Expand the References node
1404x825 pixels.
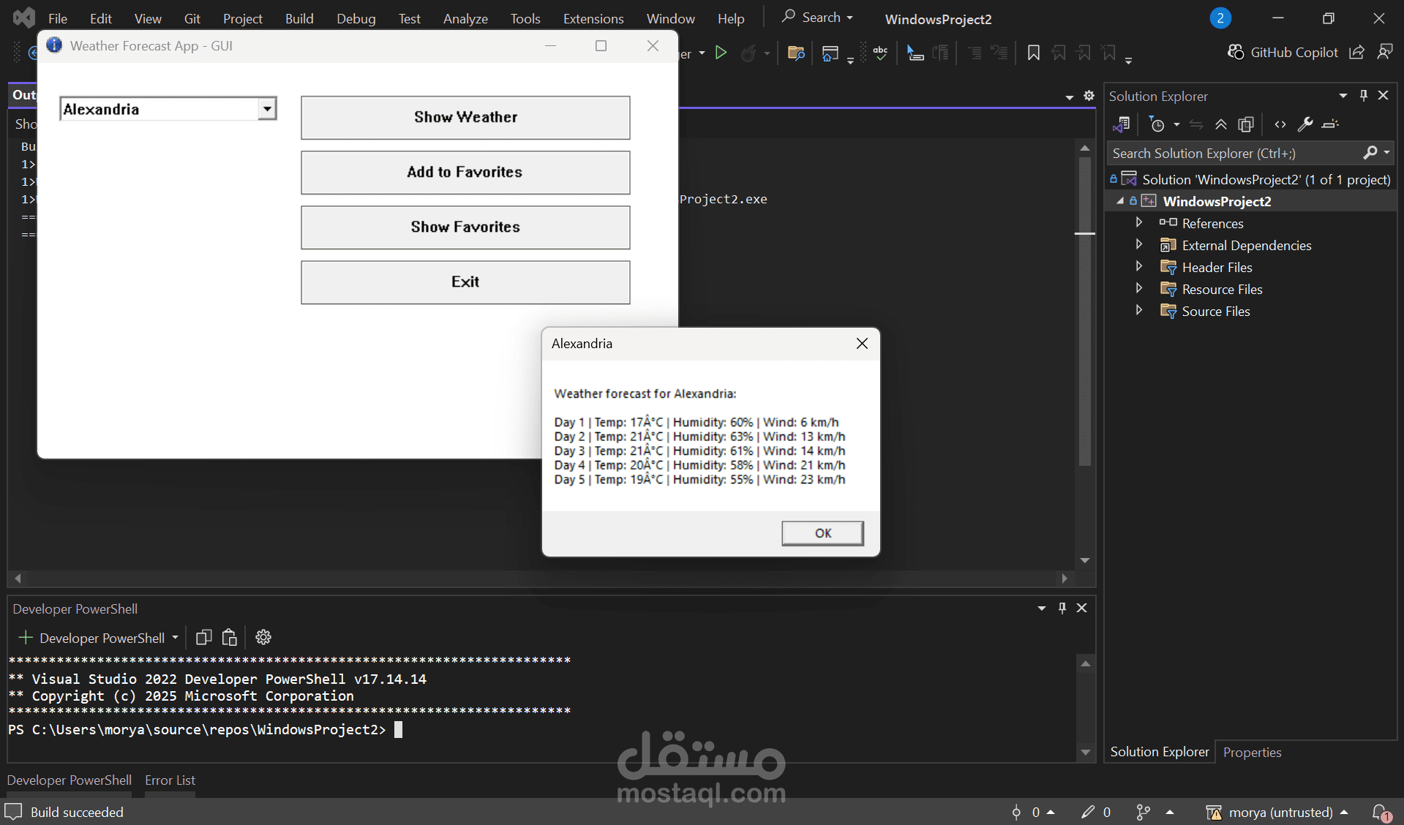point(1138,222)
